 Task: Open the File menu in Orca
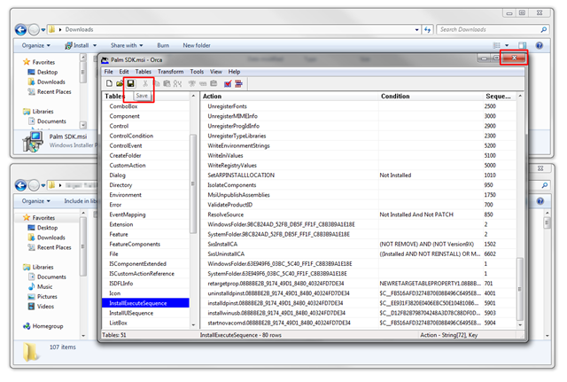pyautogui.click(x=108, y=72)
